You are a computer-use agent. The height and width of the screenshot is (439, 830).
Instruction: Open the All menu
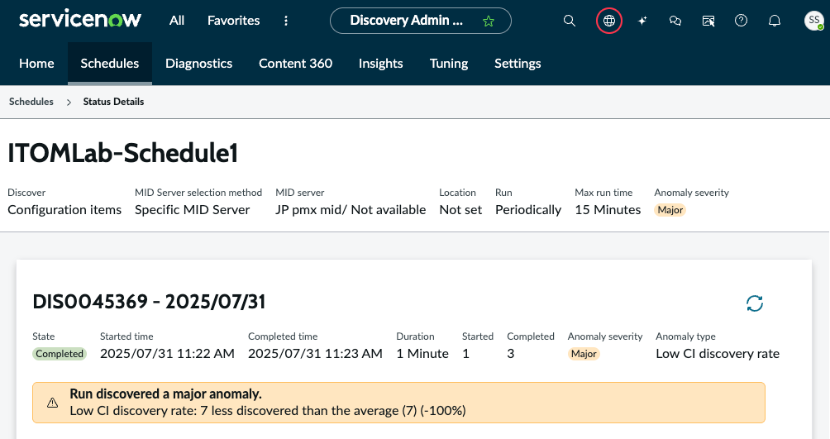coord(177,21)
